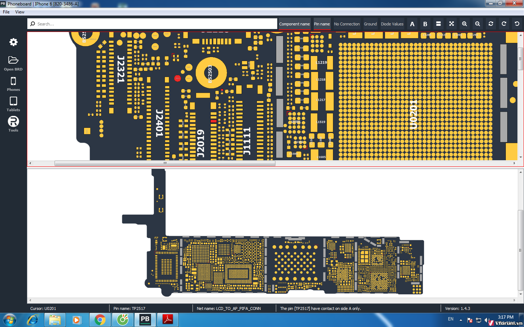Click 'Net name: LCD_TO_AP_PIFA_CONN' status text

pos(229,308)
